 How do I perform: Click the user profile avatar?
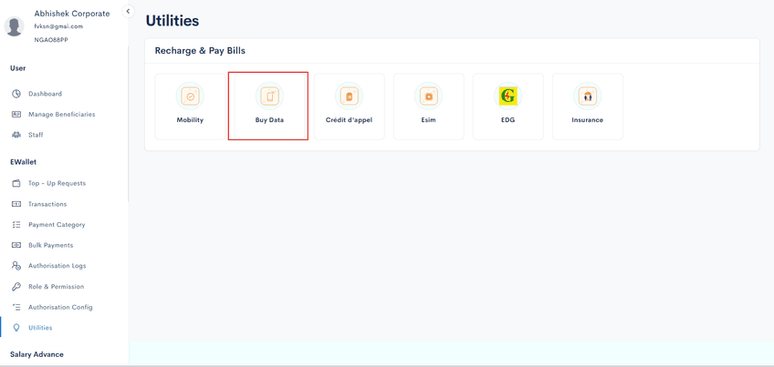pyautogui.click(x=14, y=26)
